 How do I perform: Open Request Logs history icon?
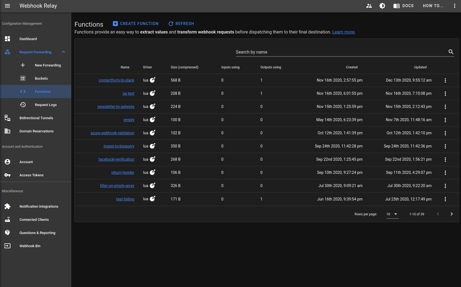coord(23,105)
